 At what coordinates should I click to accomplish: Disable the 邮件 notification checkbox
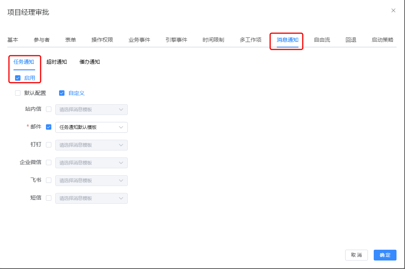click(49, 127)
